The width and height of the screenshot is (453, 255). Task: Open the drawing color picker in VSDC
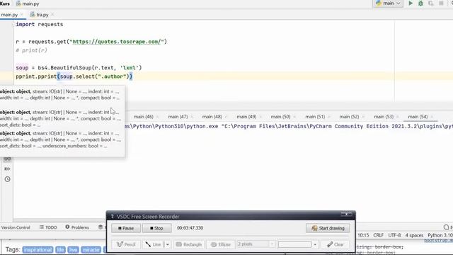coord(294,244)
